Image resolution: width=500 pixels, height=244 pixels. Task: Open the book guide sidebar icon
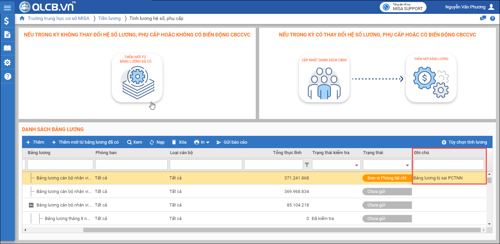(7, 48)
